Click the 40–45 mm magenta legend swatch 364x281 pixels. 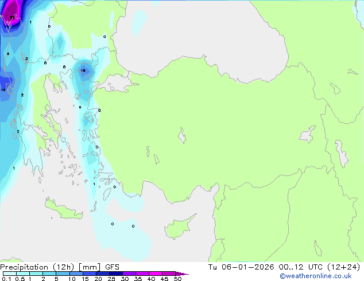[156, 274]
